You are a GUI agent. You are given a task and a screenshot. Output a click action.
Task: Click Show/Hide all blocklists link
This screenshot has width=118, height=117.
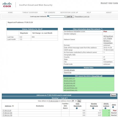[97, 76]
